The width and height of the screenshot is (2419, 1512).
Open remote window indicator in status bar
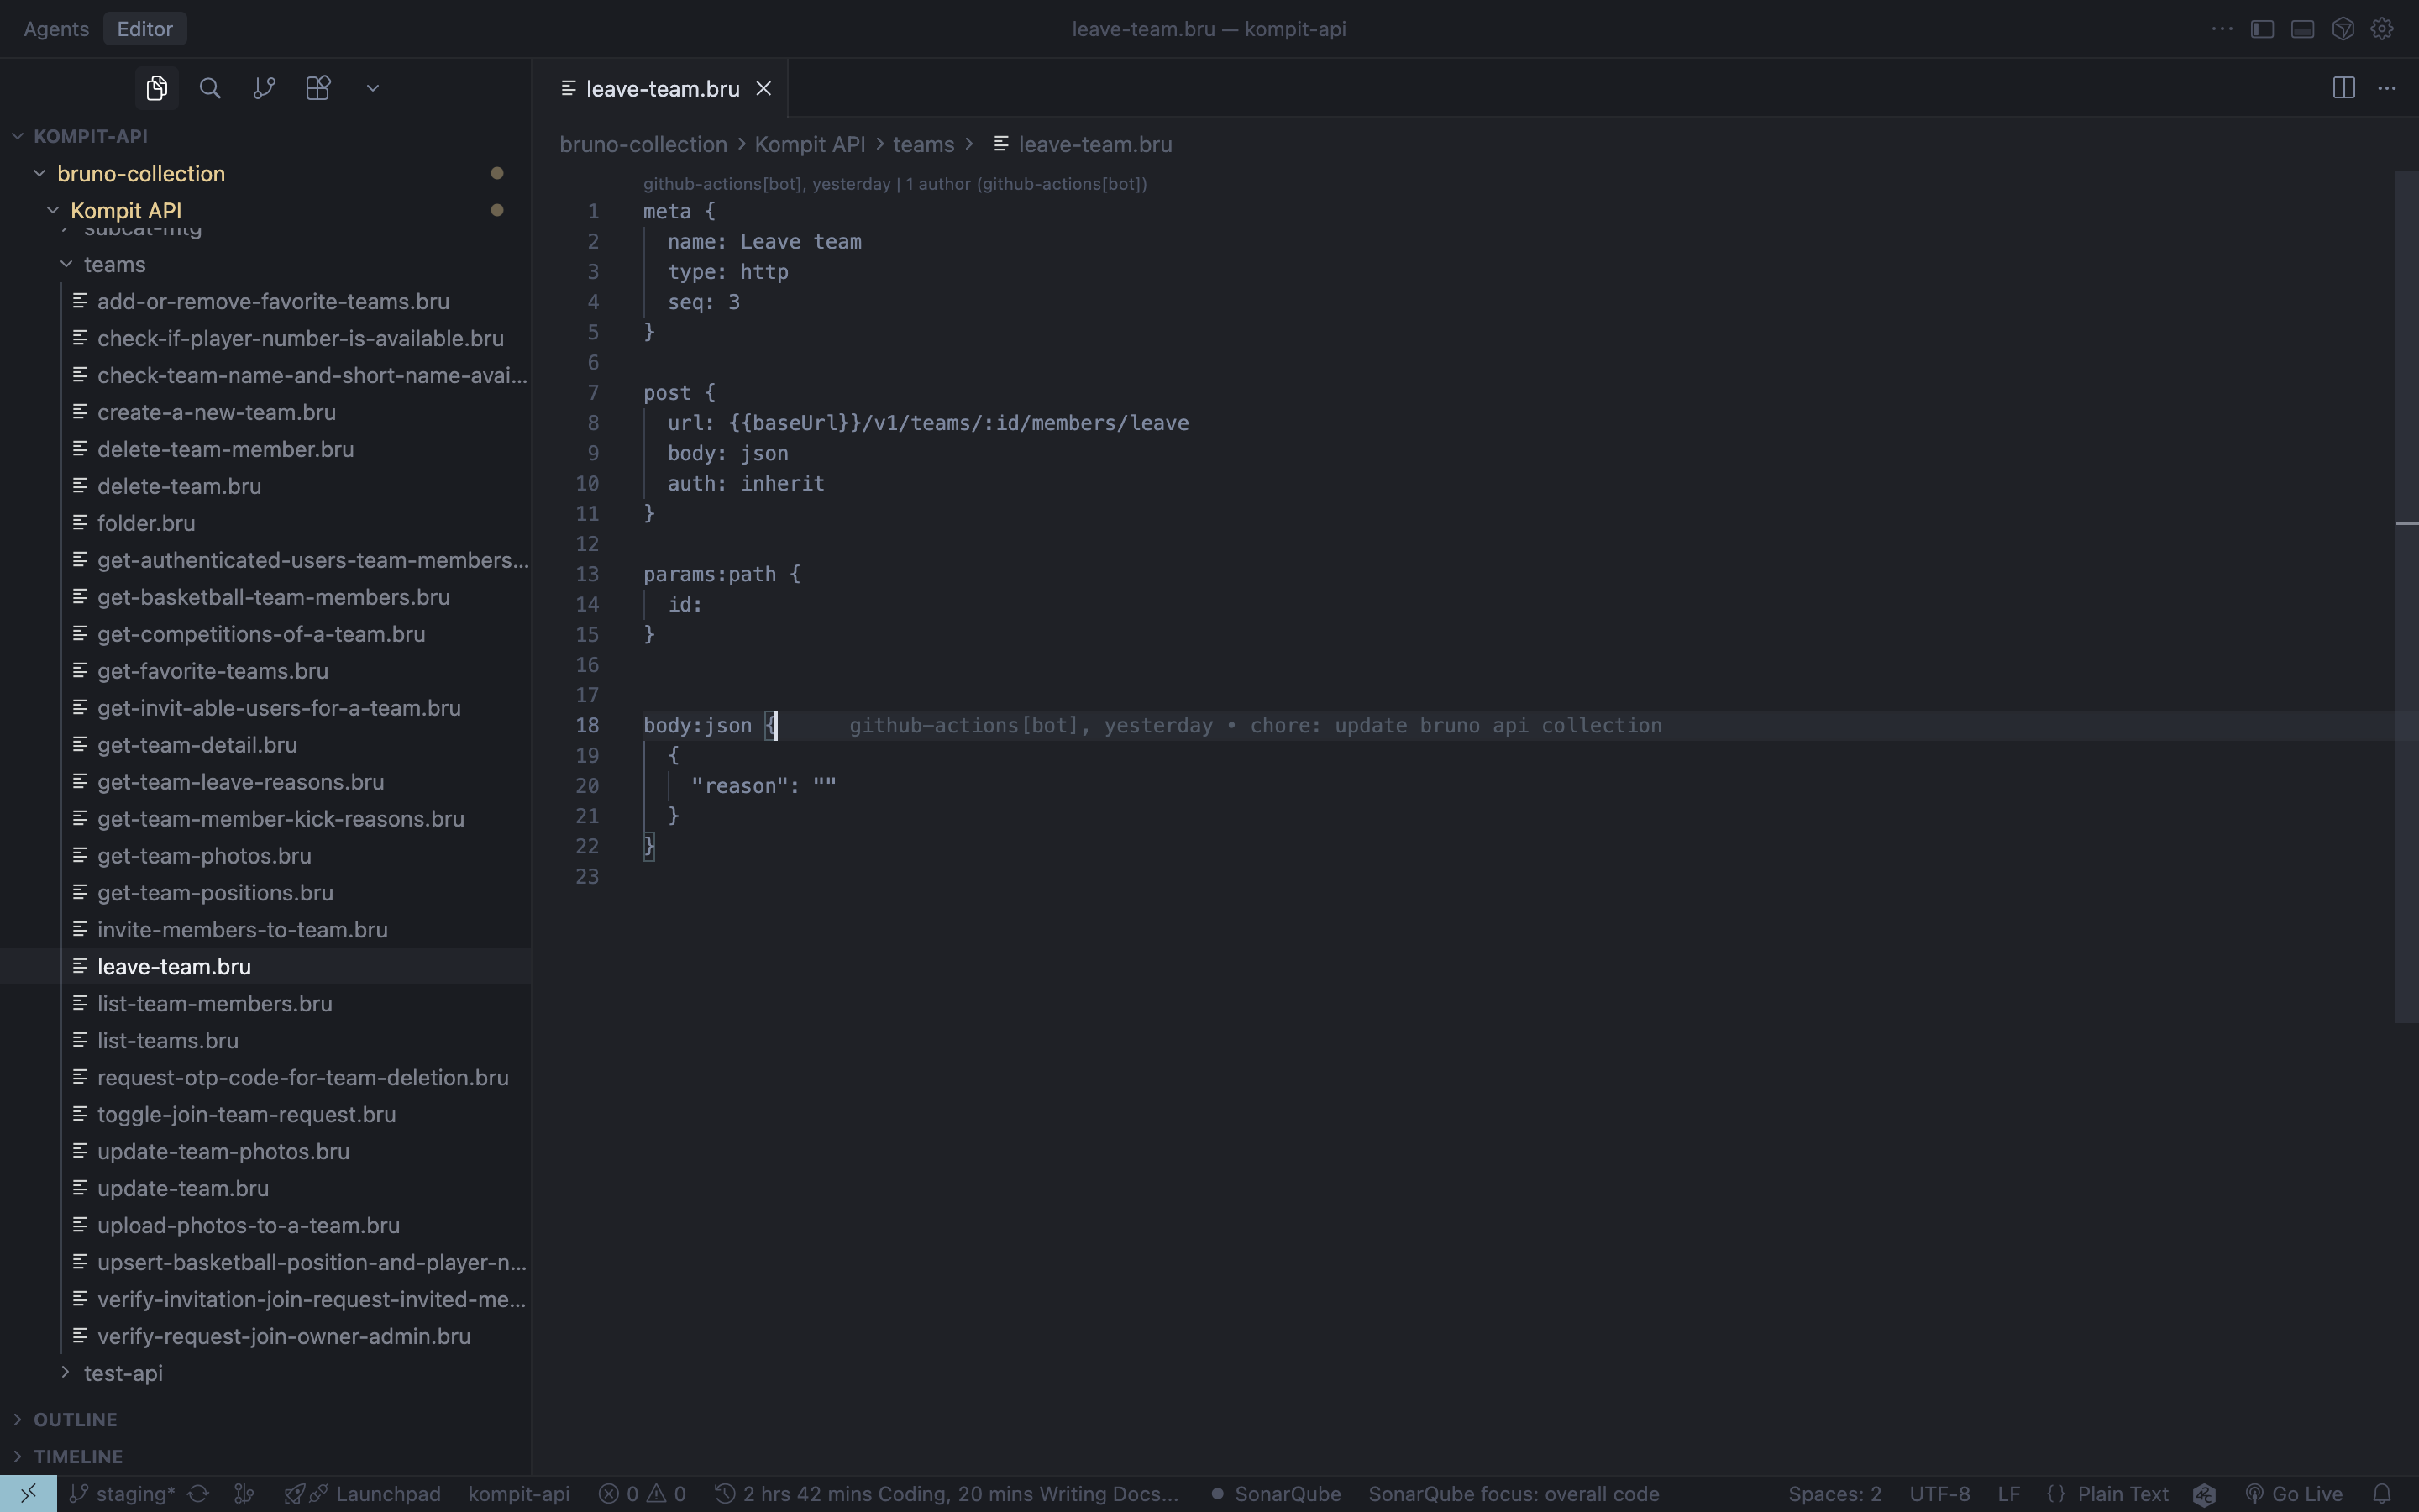pyautogui.click(x=28, y=1494)
